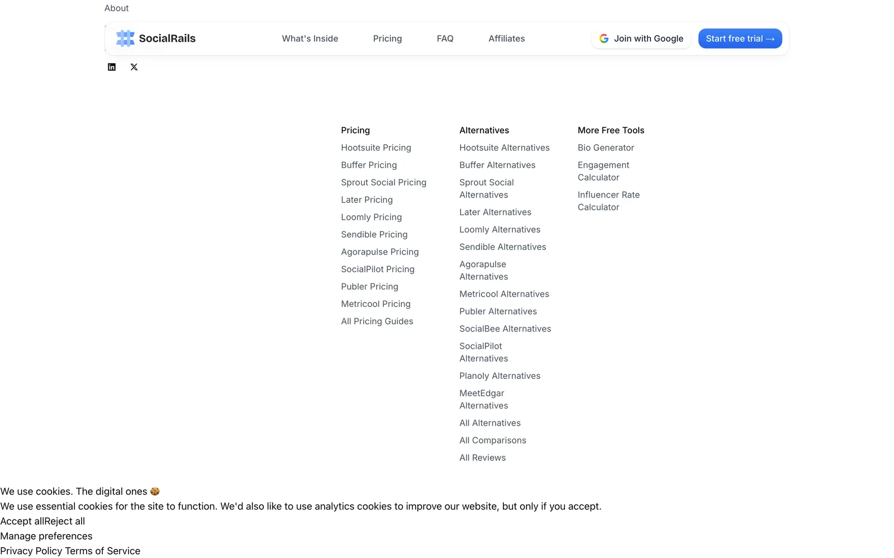Visit the Sprout Social Pricing link
Screen dimensions: 894x558
click(384, 182)
